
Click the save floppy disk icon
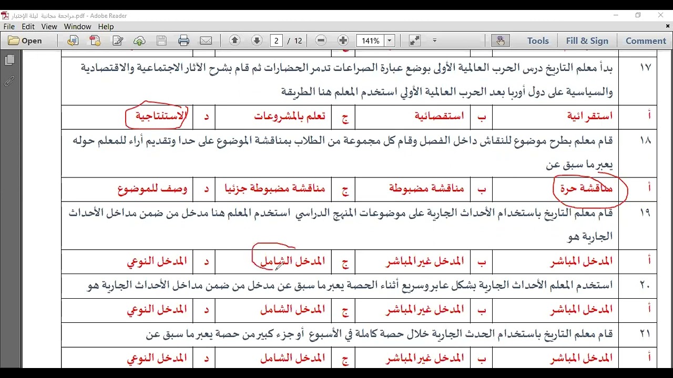pyautogui.click(x=161, y=40)
